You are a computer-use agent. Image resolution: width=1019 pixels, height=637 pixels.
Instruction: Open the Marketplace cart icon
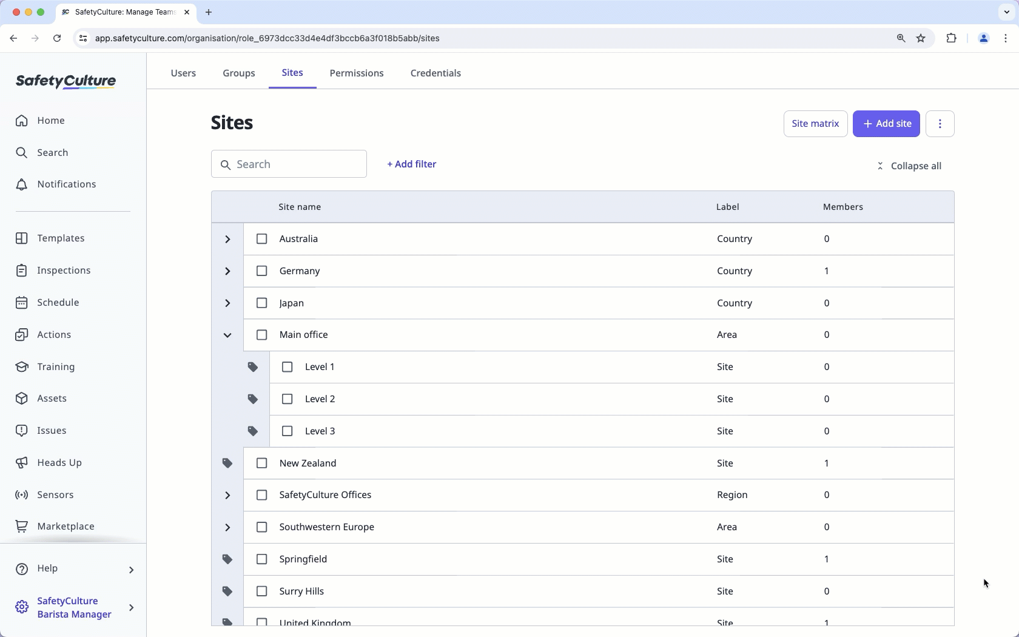pos(21,527)
